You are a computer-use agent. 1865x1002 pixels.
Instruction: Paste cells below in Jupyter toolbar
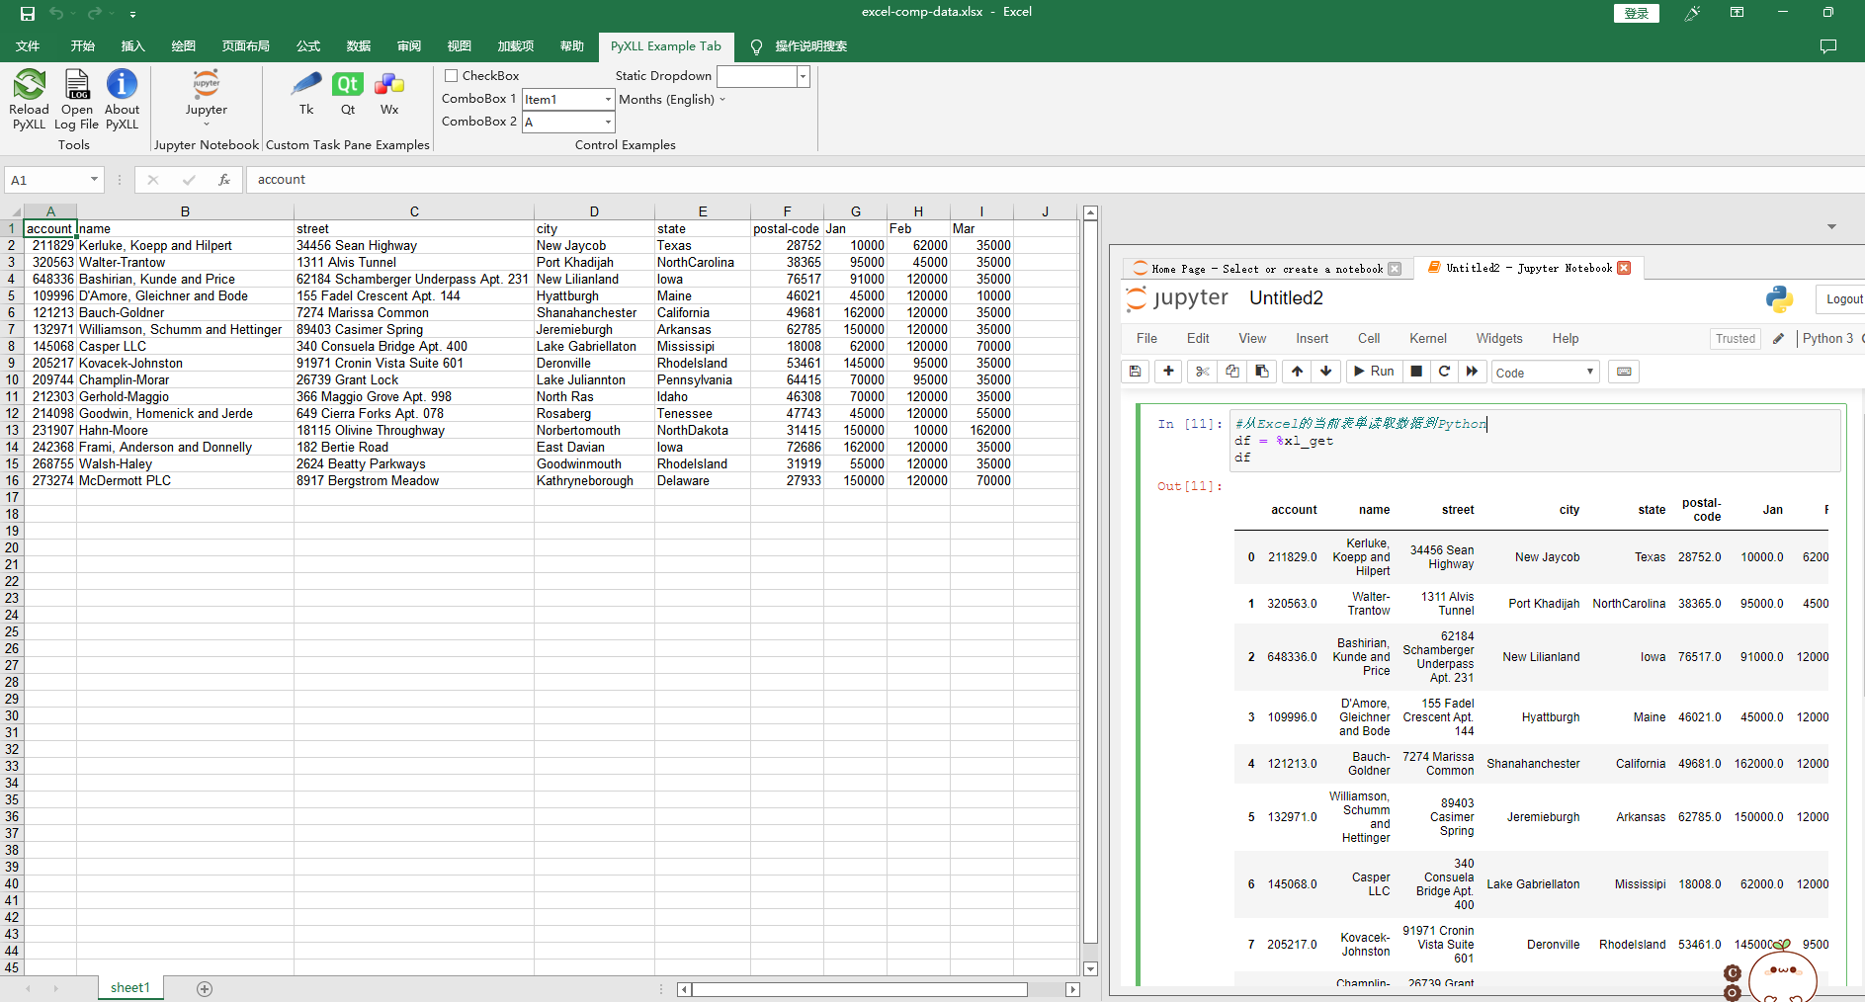(1261, 372)
